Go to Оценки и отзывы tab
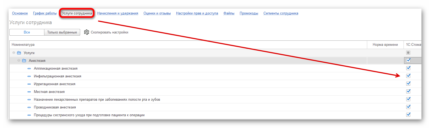The height and width of the screenshot is (128, 430). (157, 13)
